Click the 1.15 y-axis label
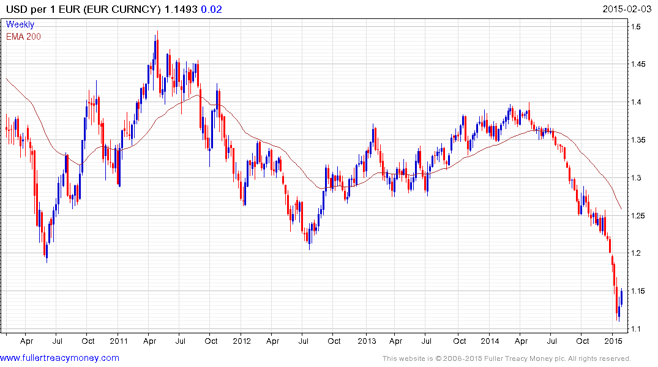Screen dimensions: 658x367 [x=638, y=291]
